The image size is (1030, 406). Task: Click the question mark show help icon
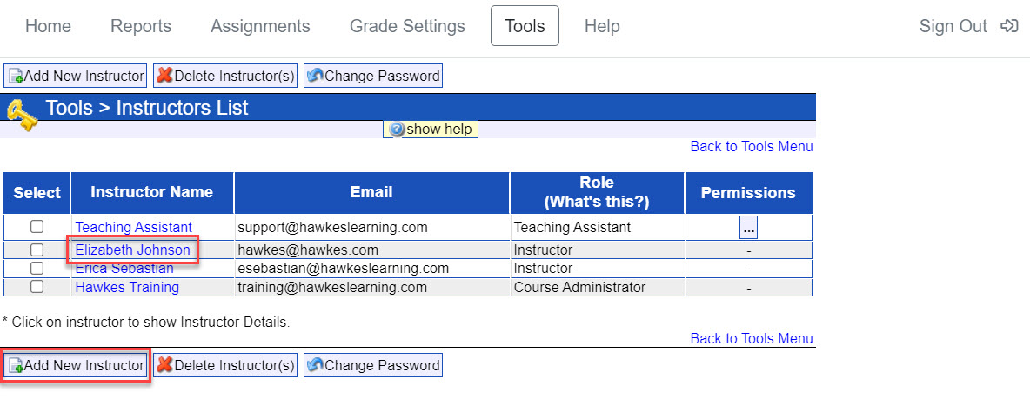(398, 130)
